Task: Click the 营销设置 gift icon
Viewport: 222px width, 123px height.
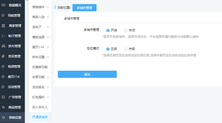Action: click(x=3, y=117)
